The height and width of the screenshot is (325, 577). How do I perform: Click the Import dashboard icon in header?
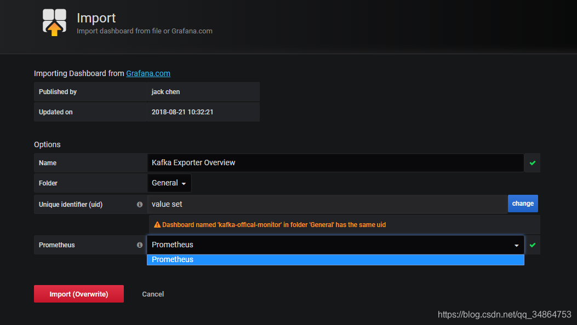pyautogui.click(x=54, y=22)
